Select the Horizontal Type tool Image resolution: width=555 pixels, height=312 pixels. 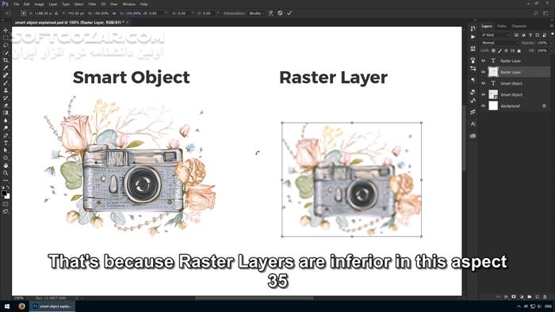[6, 143]
